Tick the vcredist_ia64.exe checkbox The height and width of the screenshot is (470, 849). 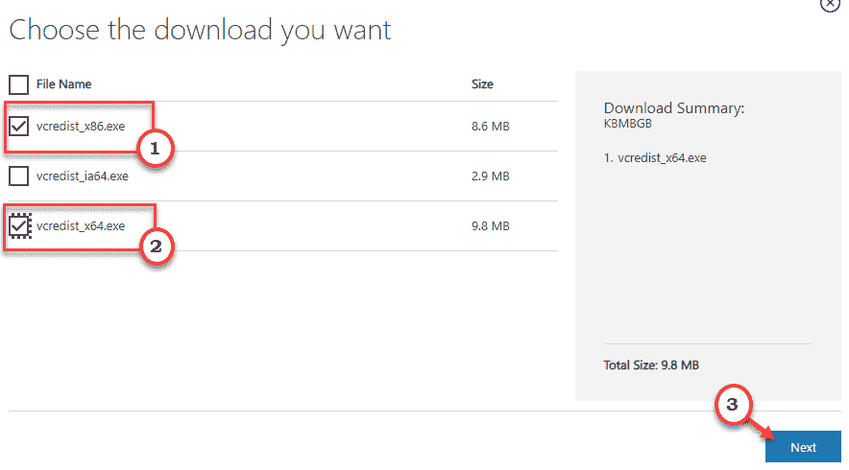coord(18,176)
